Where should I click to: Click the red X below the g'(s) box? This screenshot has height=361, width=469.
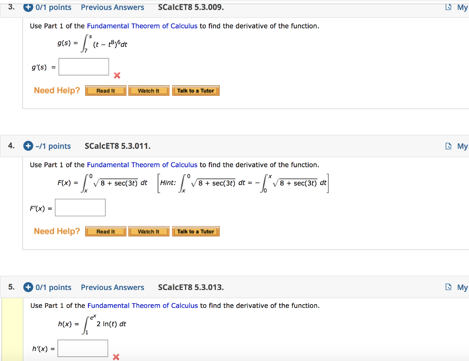(x=117, y=76)
